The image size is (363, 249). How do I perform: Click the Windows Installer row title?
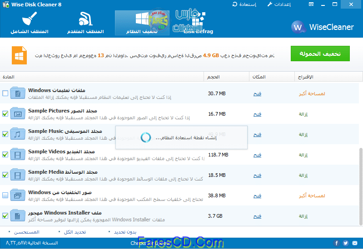point(65,213)
